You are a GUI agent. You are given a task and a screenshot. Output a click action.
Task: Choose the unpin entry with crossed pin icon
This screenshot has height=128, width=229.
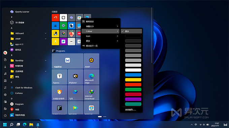coord(101,21)
